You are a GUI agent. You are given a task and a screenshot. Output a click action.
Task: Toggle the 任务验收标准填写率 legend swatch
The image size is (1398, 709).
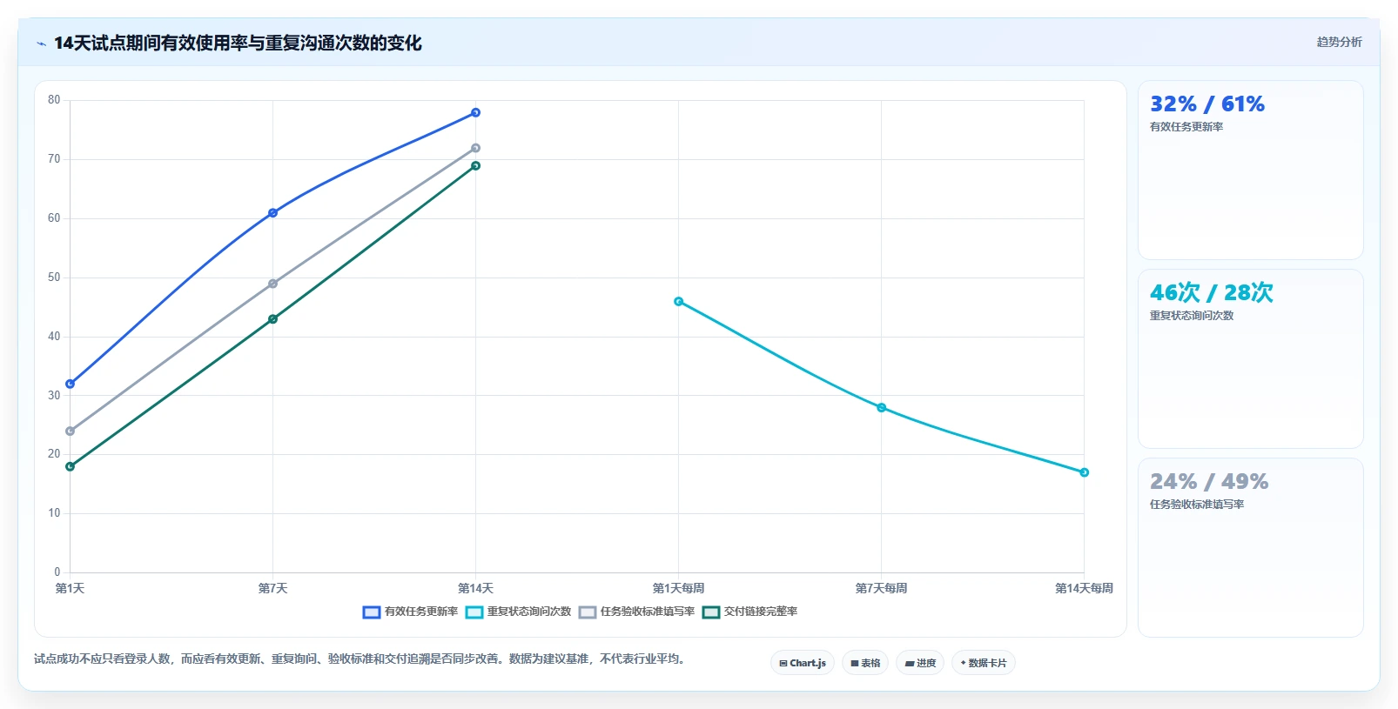(x=588, y=612)
